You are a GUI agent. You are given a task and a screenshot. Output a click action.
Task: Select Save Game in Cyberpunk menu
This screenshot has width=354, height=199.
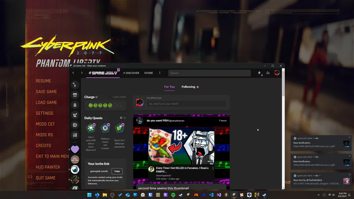coord(46,92)
